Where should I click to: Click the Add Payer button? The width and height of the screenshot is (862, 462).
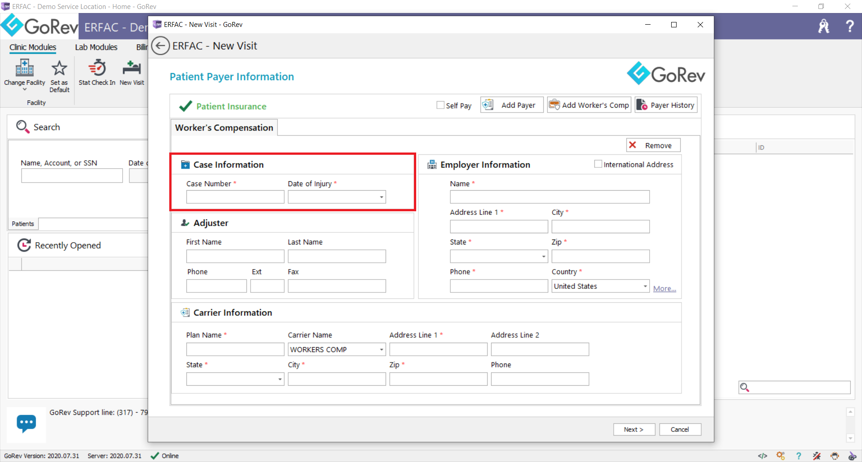point(512,105)
